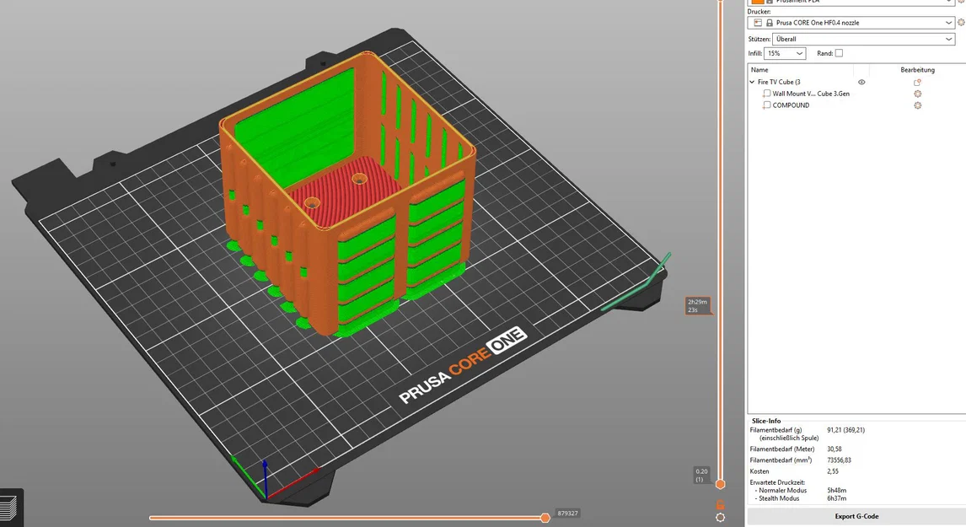Click the 2h29m time marker on layer slider
Image resolution: width=966 pixels, height=527 pixels.
tap(697, 306)
